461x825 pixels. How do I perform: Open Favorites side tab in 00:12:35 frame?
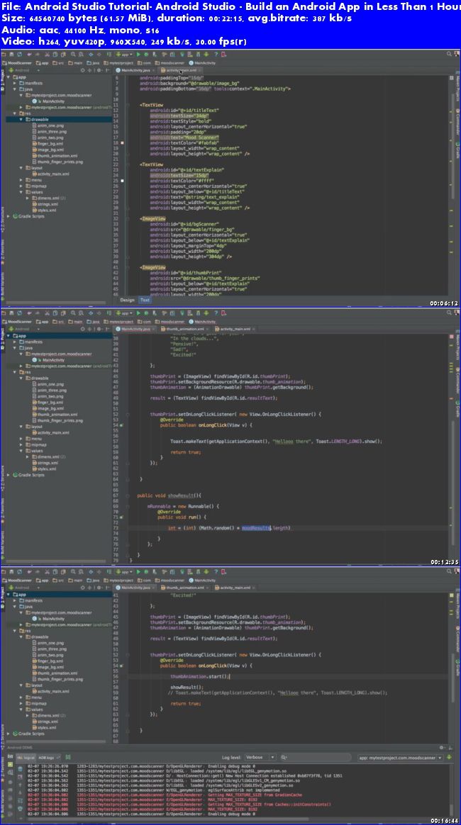(x=3, y=509)
